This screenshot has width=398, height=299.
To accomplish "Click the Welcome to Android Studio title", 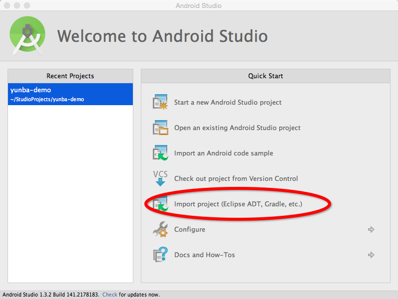I will coord(162,36).
